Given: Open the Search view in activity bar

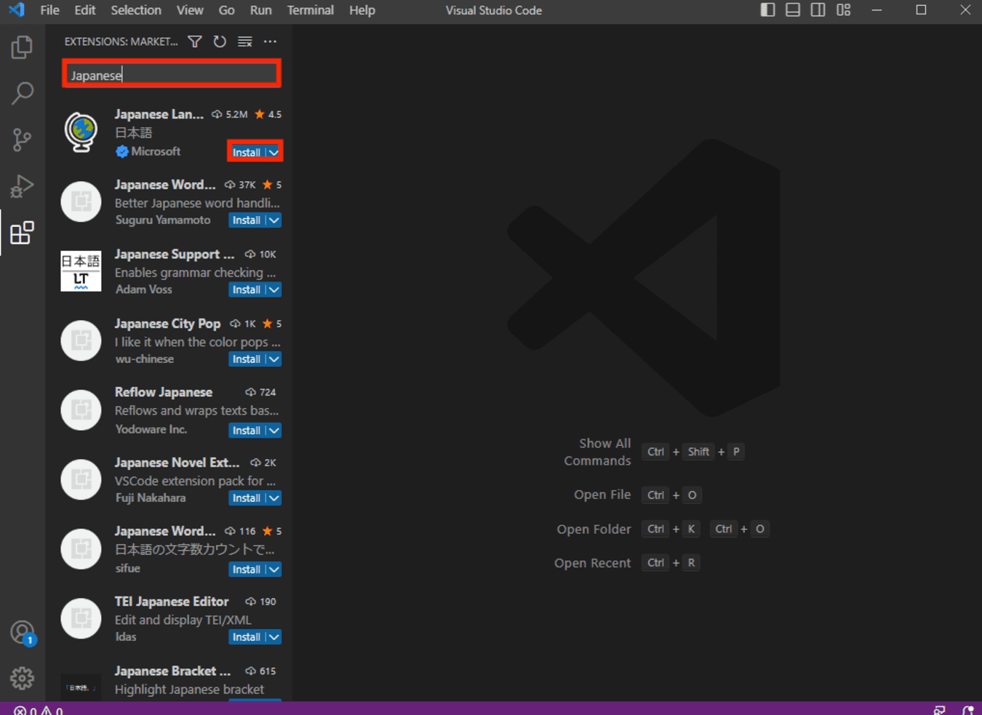Looking at the screenshot, I should (22, 93).
